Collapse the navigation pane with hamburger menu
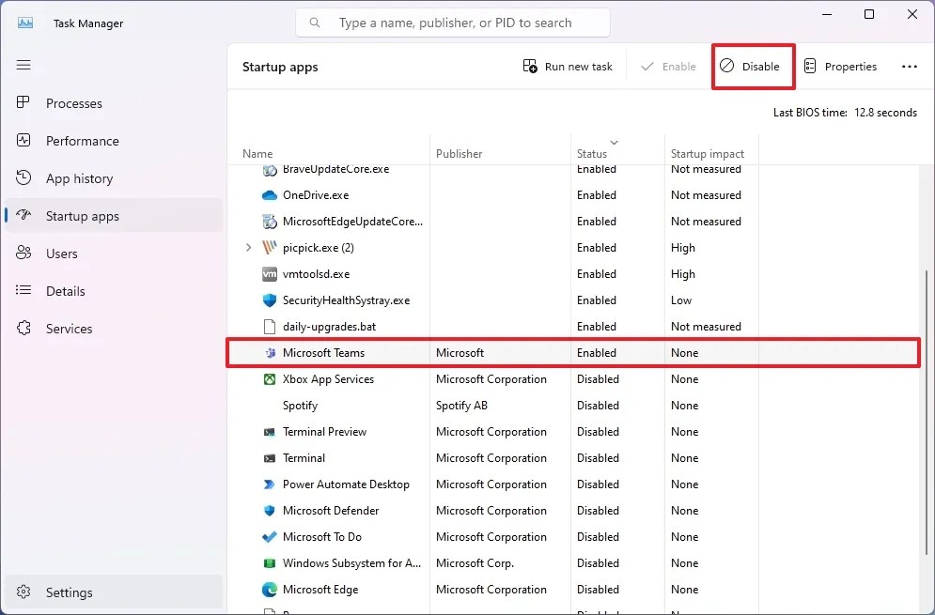Viewport: 935px width, 615px height. pyautogui.click(x=23, y=65)
